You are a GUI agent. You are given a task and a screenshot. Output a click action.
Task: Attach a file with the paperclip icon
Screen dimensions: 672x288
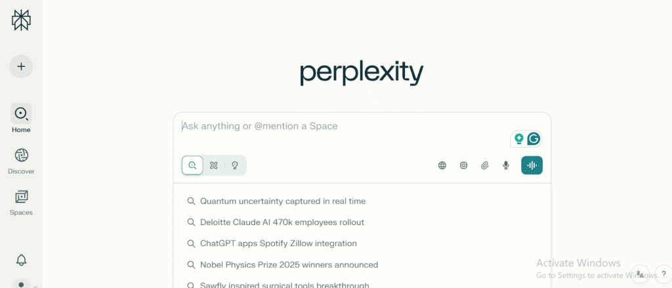[x=485, y=165]
